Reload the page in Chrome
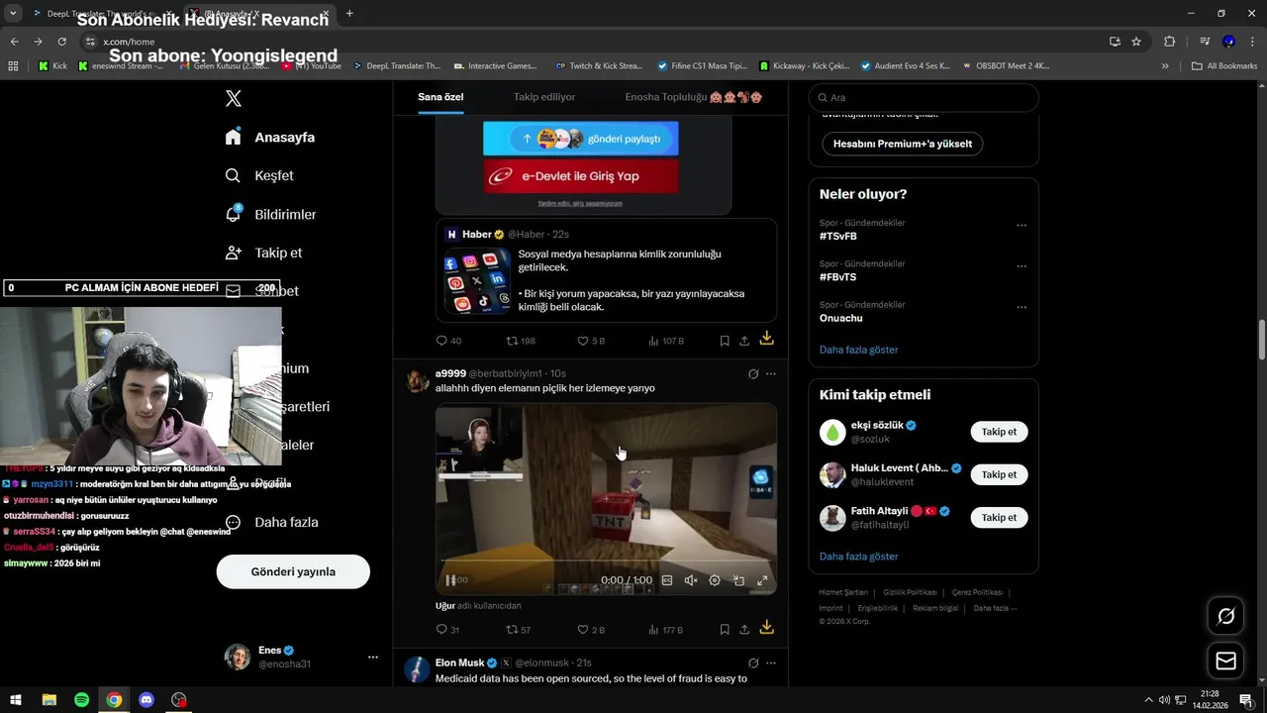 [x=61, y=42]
